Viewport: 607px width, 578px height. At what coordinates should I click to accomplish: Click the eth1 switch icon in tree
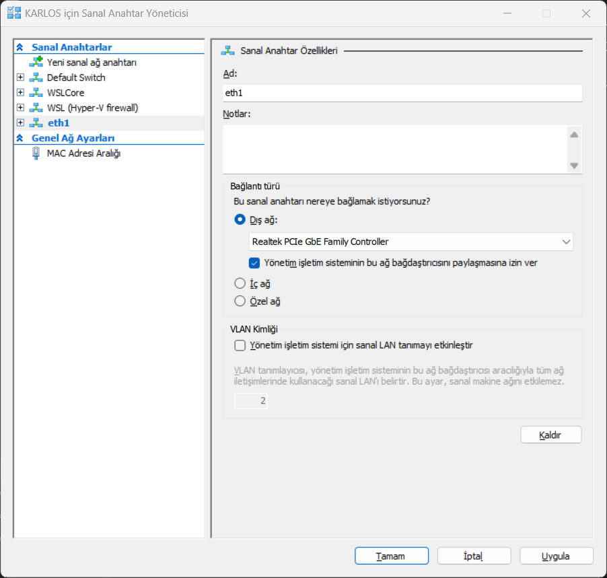tap(36, 123)
